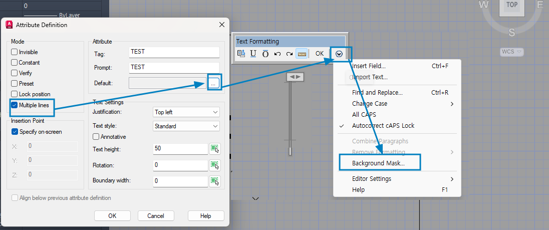
Task: Click the Redo arrow in Text Formatting
Action: [x=289, y=54]
